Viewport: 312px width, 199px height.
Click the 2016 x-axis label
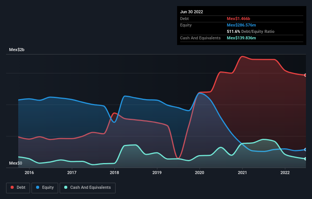click(x=29, y=173)
